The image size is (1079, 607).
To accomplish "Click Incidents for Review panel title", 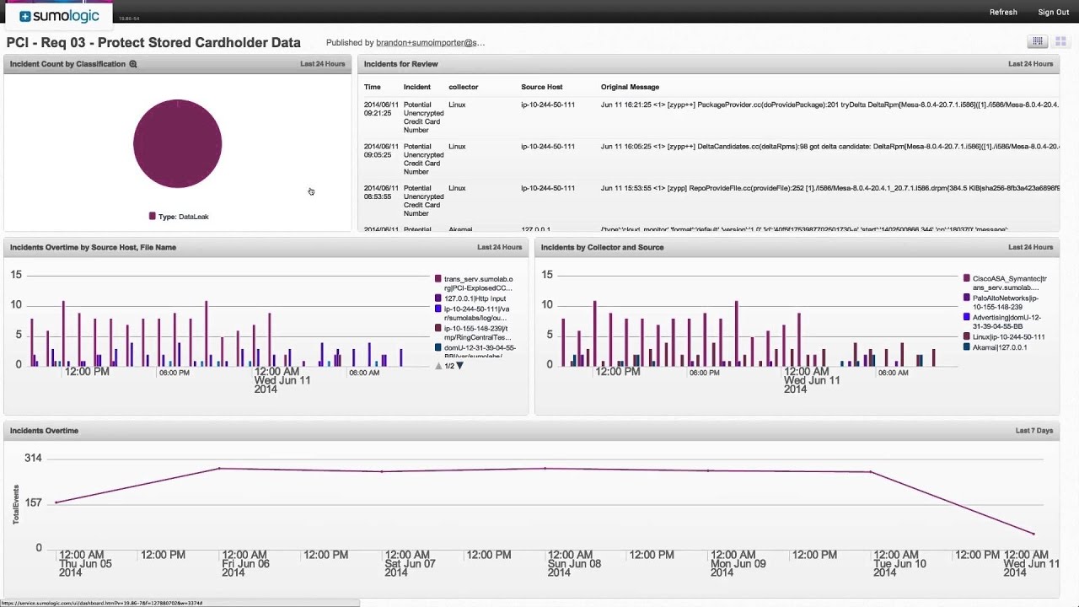I will pyautogui.click(x=400, y=64).
